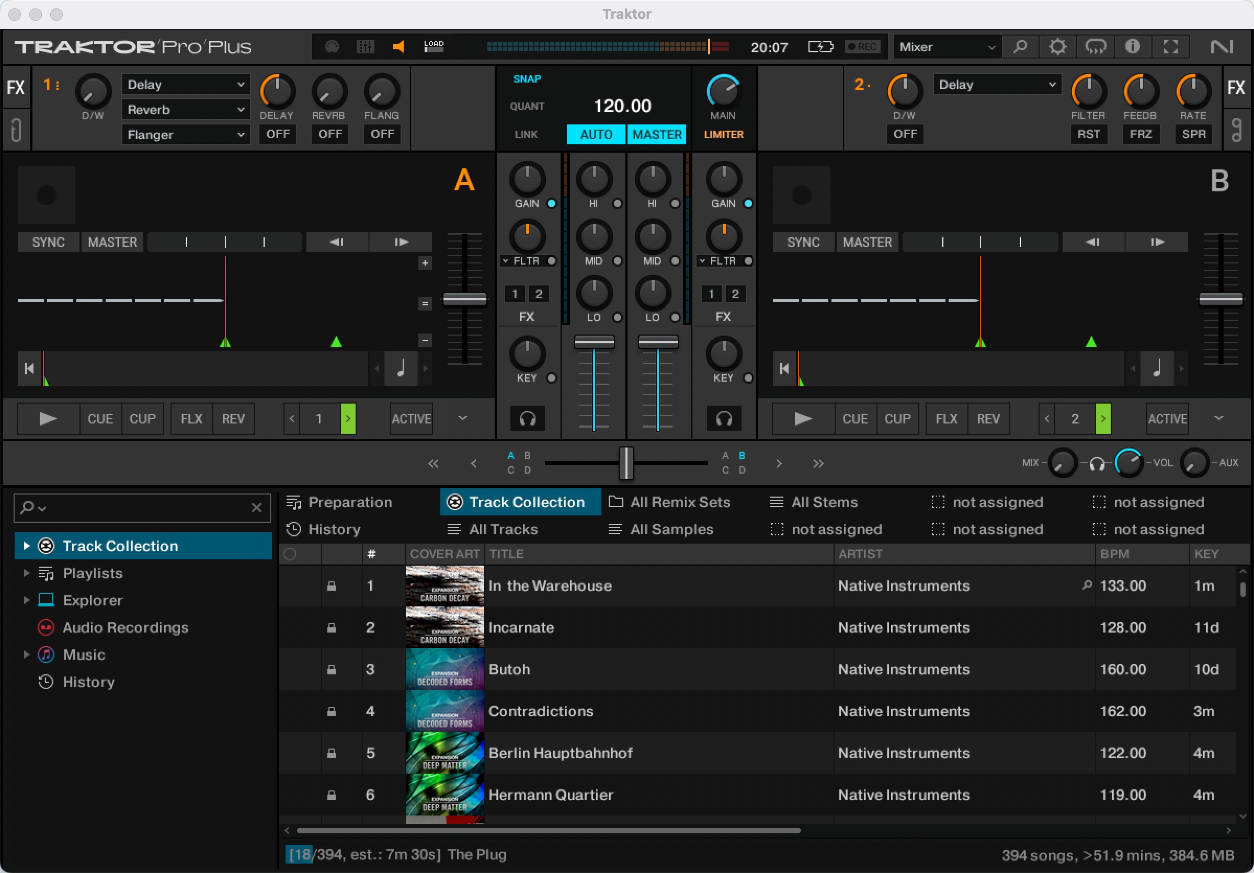The image size is (1254, 873).
Task: Zoom in Deck A waveform plus
Action: 425,263
